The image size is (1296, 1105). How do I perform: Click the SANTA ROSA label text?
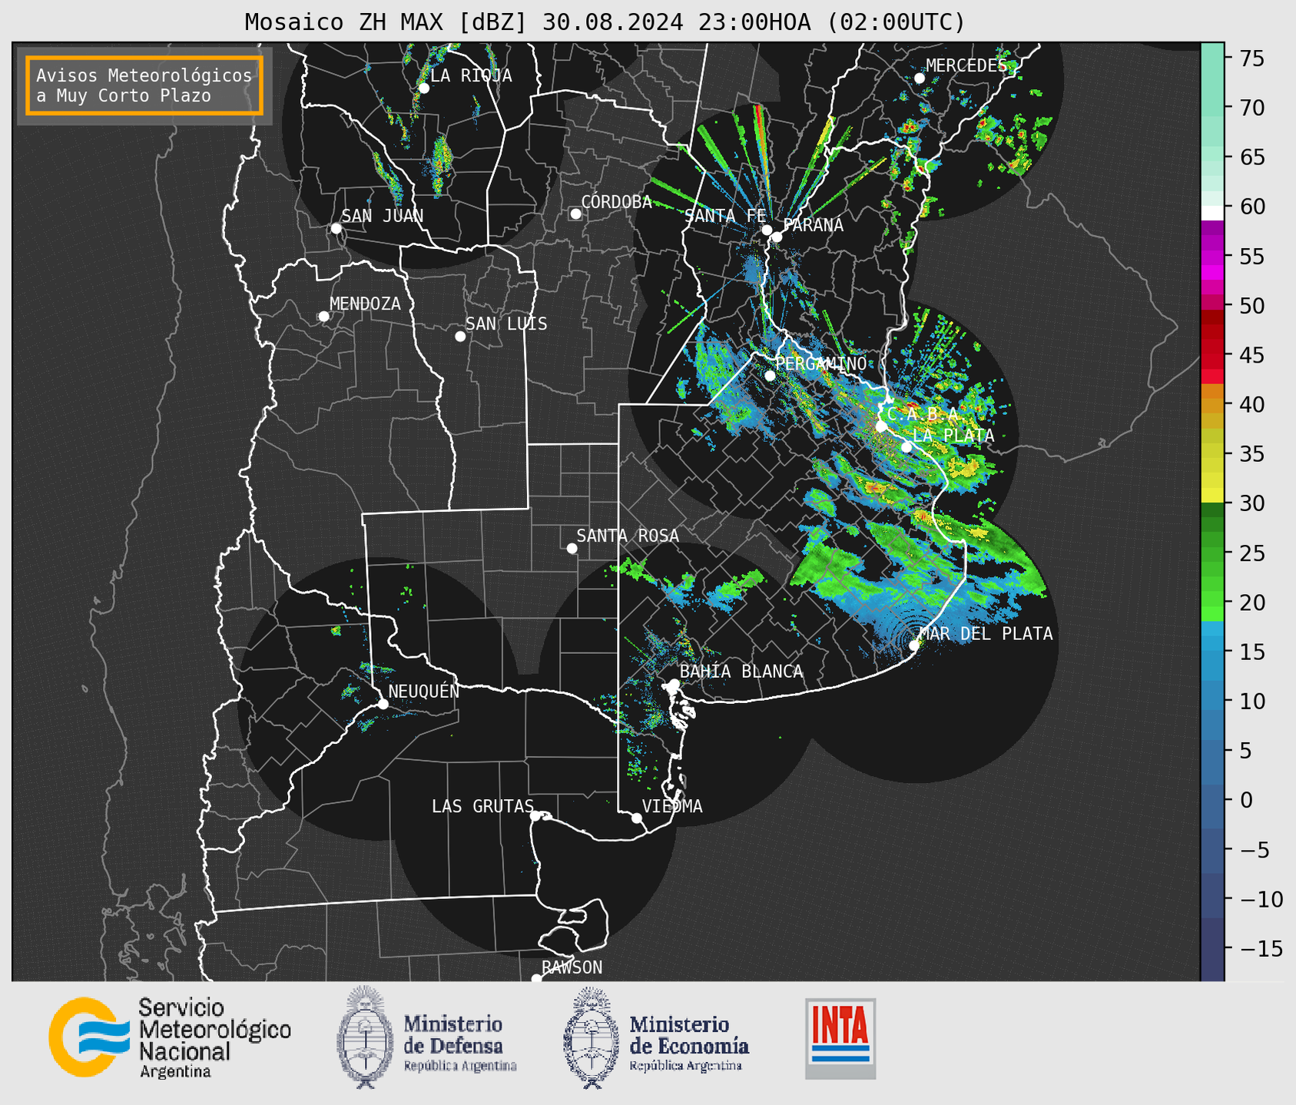[x=628, y=536]
